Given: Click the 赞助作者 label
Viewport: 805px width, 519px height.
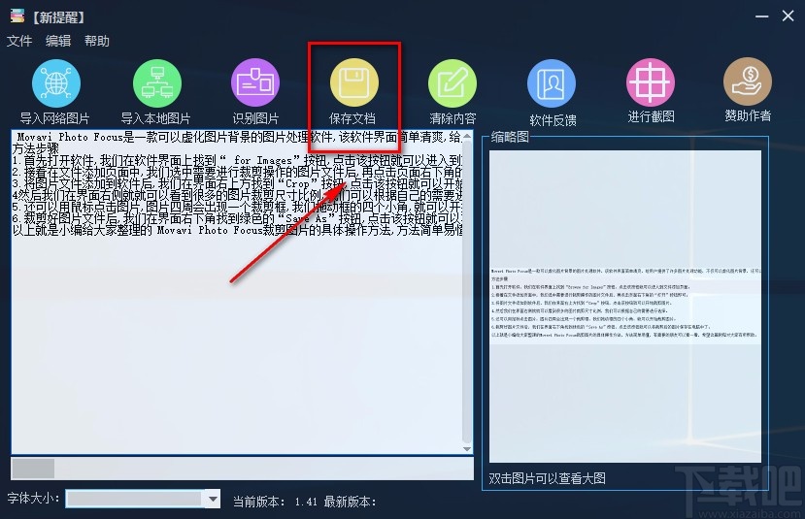Looking at the screenshot, I should click(748, 115).
